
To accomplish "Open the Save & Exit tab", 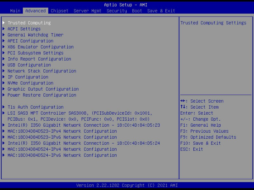I will coord(161,11).
